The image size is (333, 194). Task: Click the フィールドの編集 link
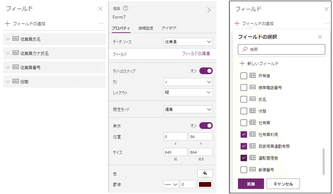pyautogui.click(x=196, y=54)
